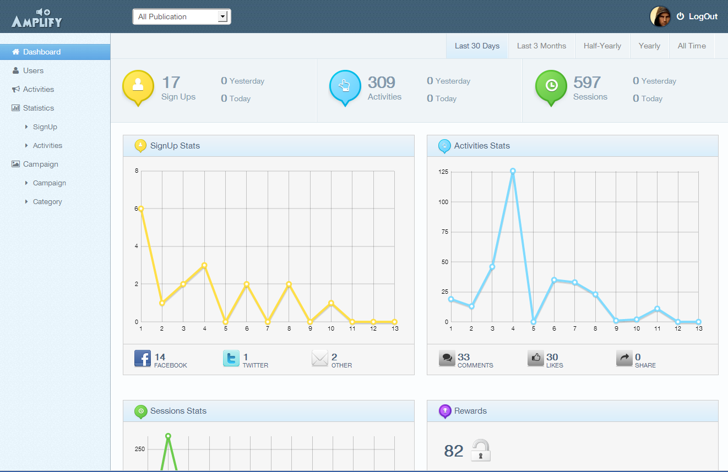Click the green Sessions clock pin icon

pos(551,87)
